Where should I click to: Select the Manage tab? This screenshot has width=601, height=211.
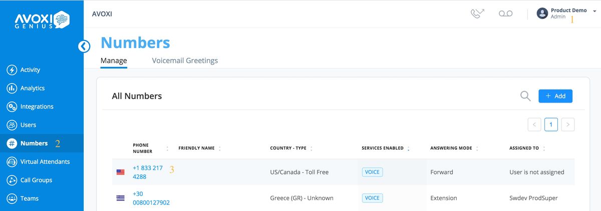click(x=114, y=60)
